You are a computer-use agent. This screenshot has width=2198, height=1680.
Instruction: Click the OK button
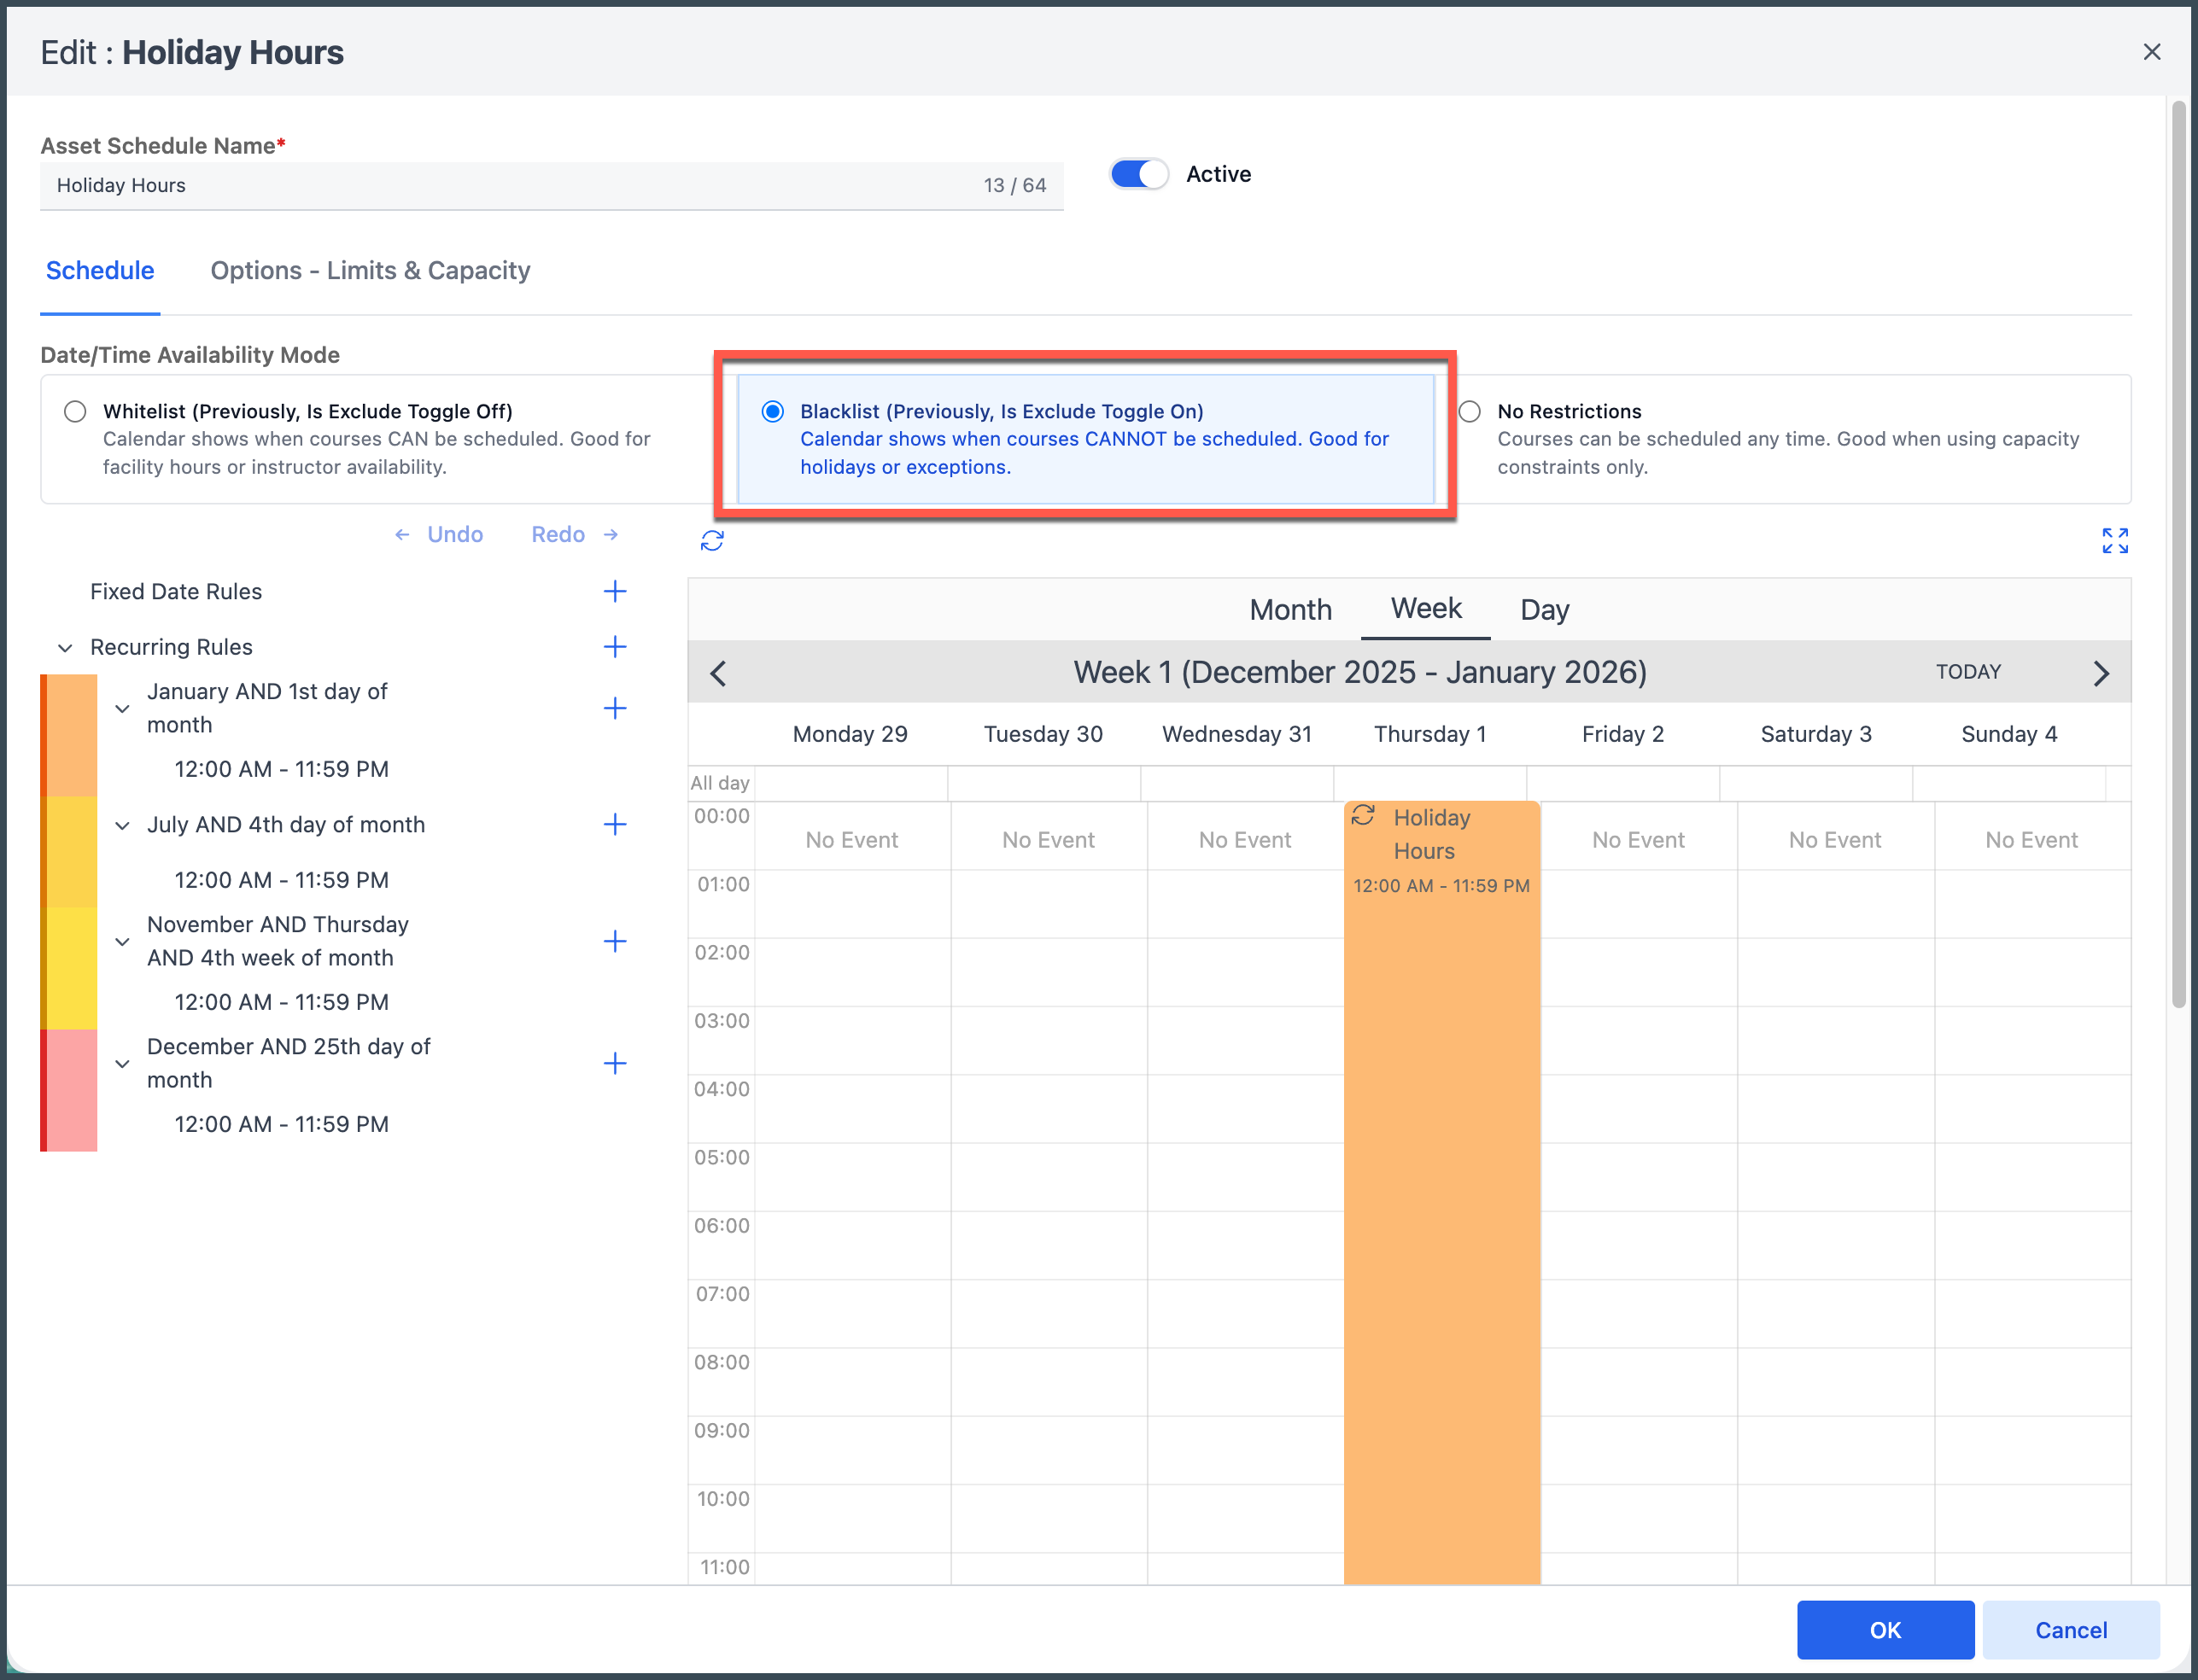coord(1884,1630)
